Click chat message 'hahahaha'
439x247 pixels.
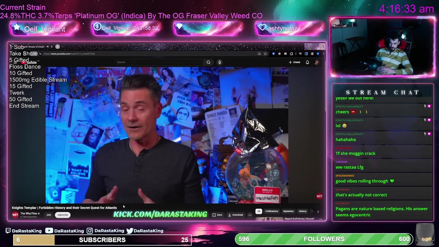346,140
